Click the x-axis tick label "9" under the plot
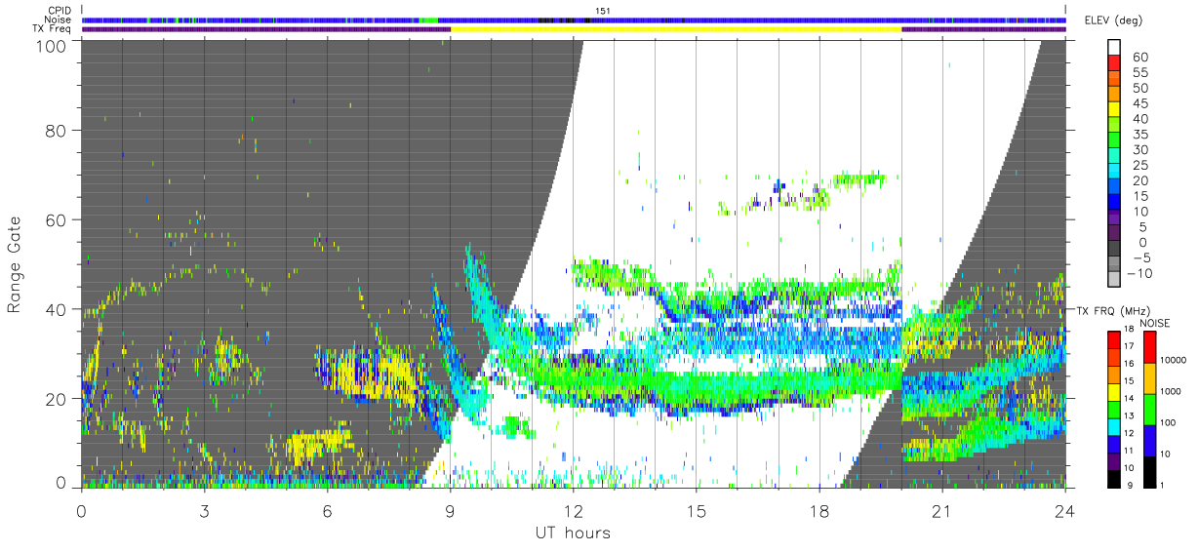The image size is (1198, 553). (450, 510)
